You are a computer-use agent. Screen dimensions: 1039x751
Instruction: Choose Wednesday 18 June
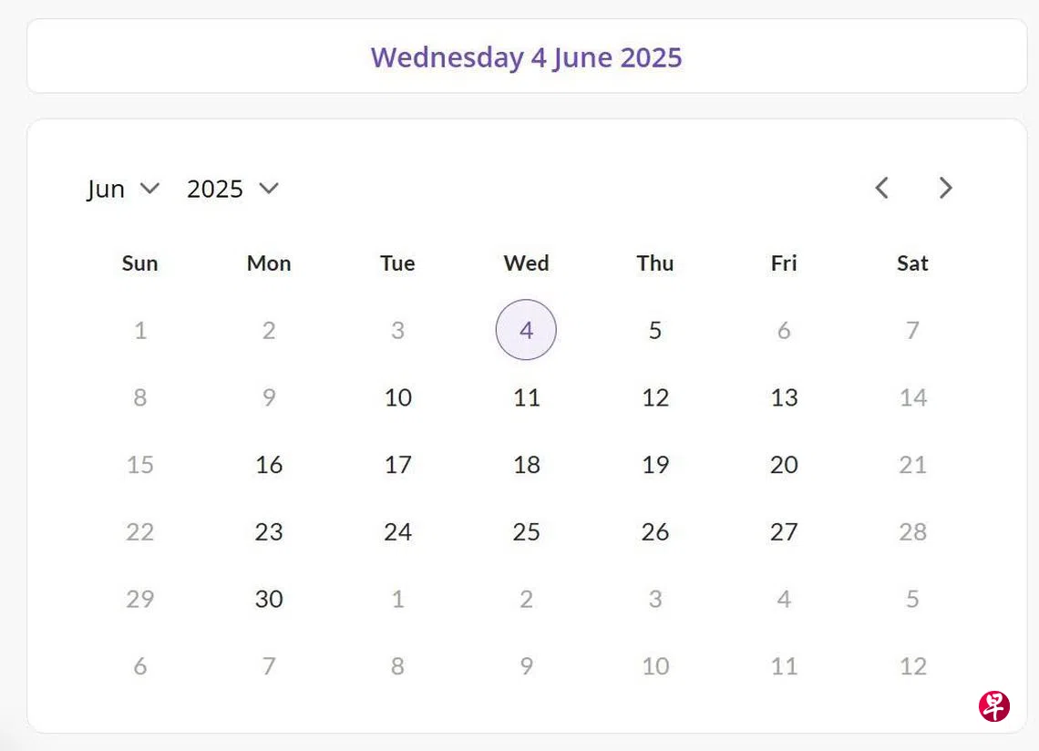pos(526,465)
